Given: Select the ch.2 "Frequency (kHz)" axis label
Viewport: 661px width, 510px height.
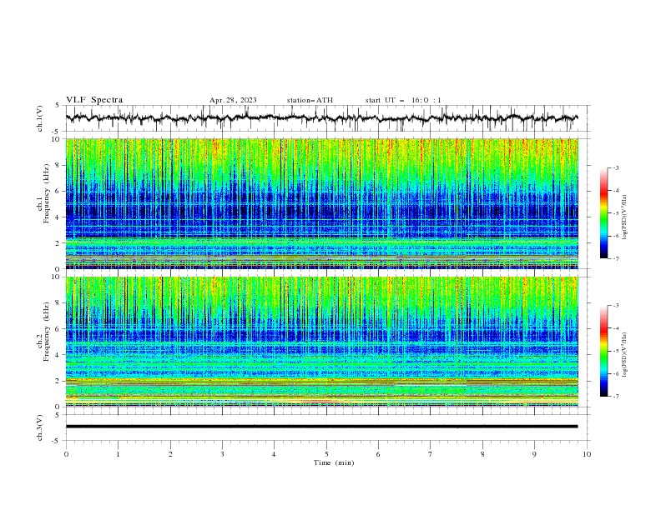Looking at the screenshot, I should pos(47,331).
